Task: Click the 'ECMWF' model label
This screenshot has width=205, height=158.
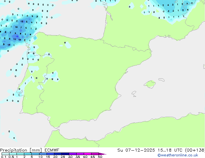Action: [52, 150]
